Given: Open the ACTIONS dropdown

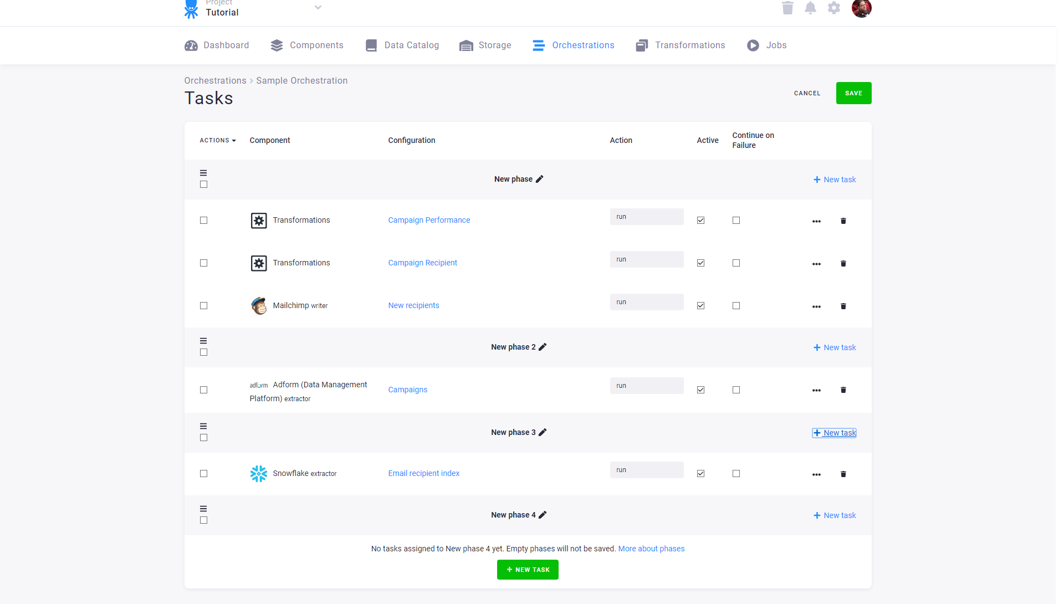Looking at the screenshot, I should (217, 140).
